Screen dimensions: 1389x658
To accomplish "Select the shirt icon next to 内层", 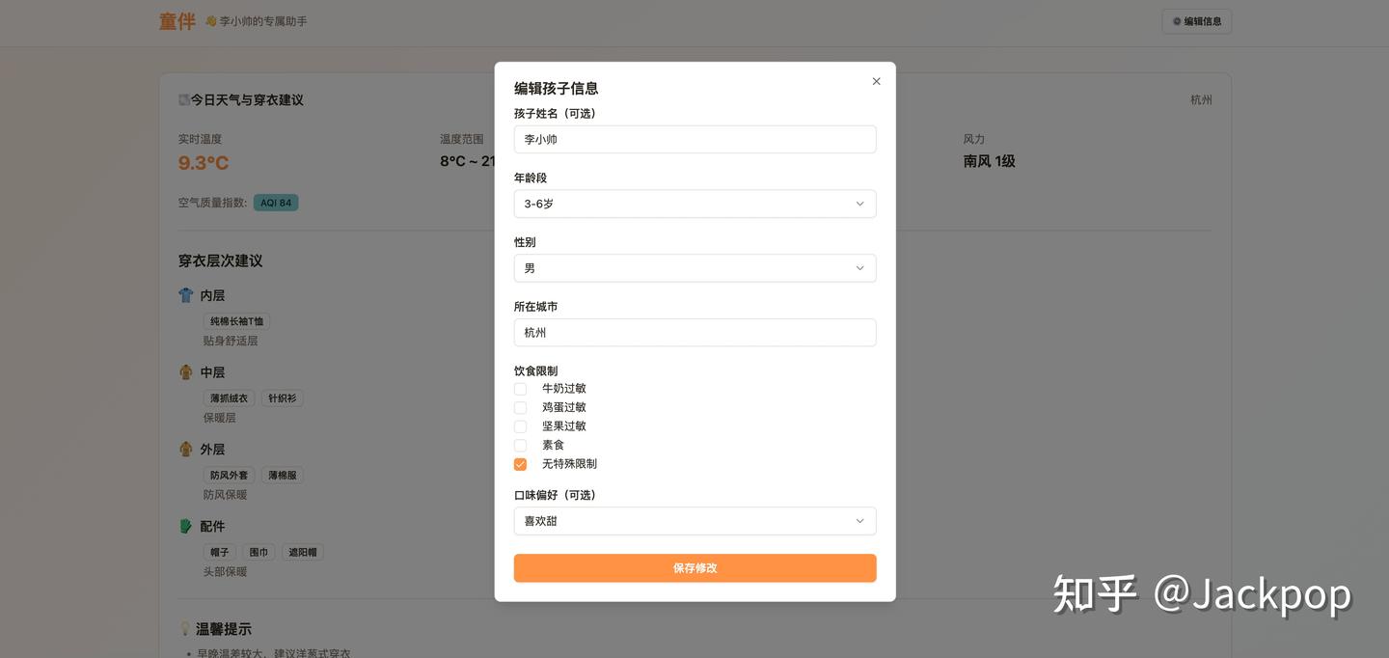I will pos(186,295).
